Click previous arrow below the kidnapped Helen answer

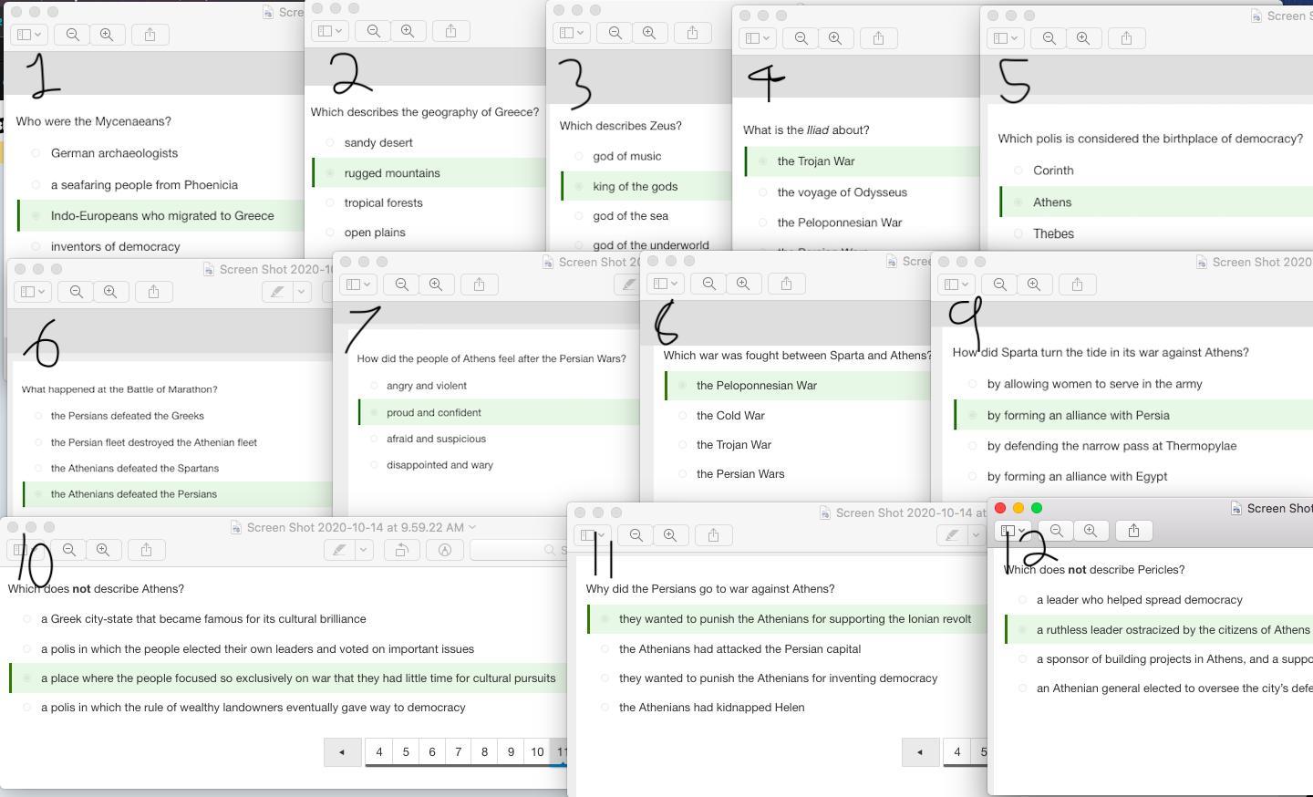(919, 752)
